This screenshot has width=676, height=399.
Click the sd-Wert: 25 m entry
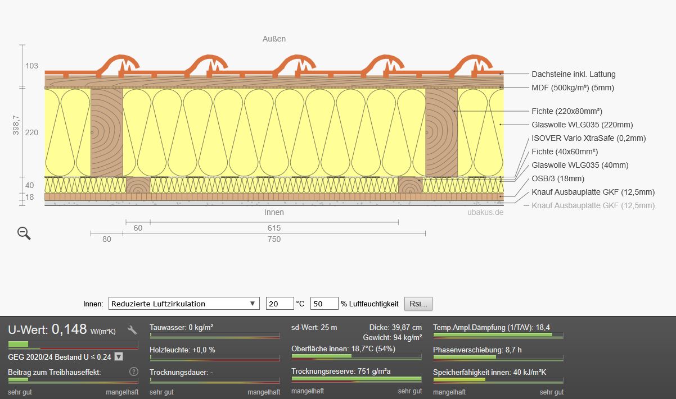tap(314, 327)
